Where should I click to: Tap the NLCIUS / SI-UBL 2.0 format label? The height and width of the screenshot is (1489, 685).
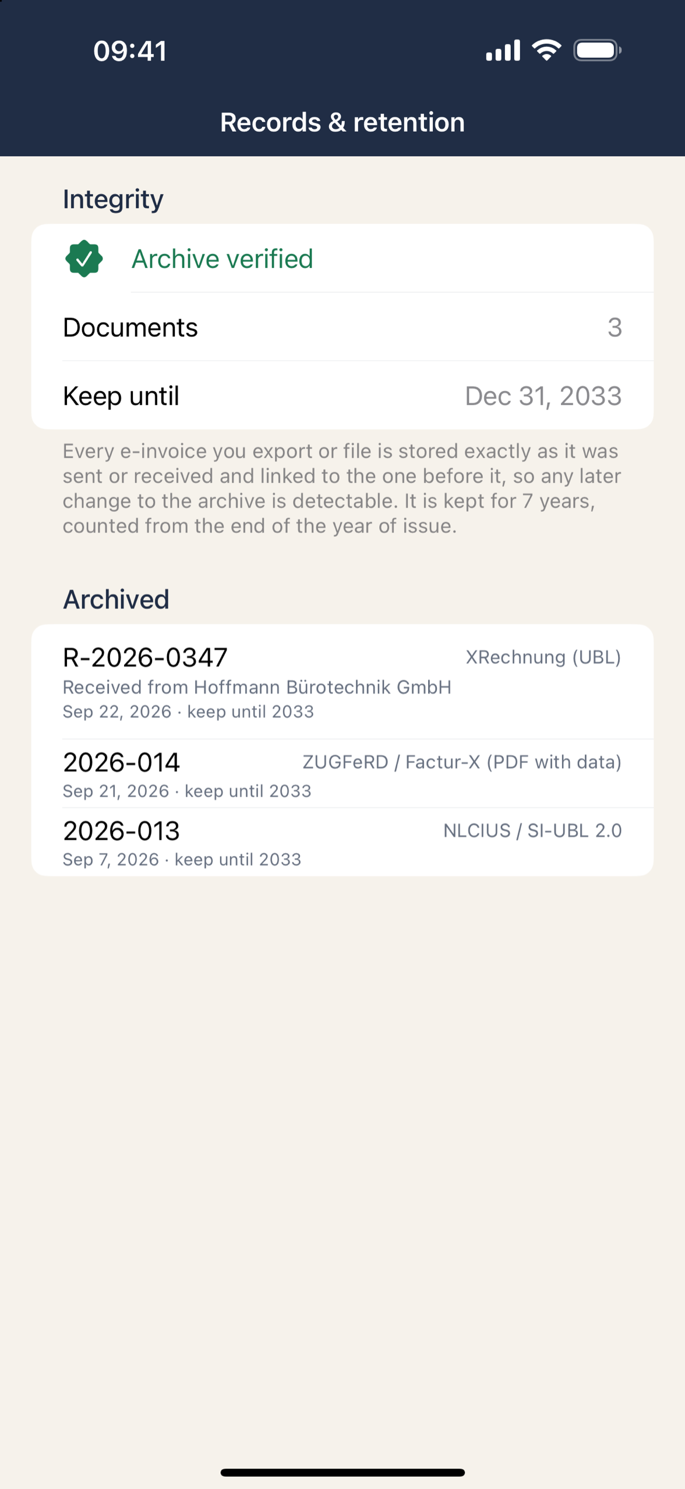(532, 830)
